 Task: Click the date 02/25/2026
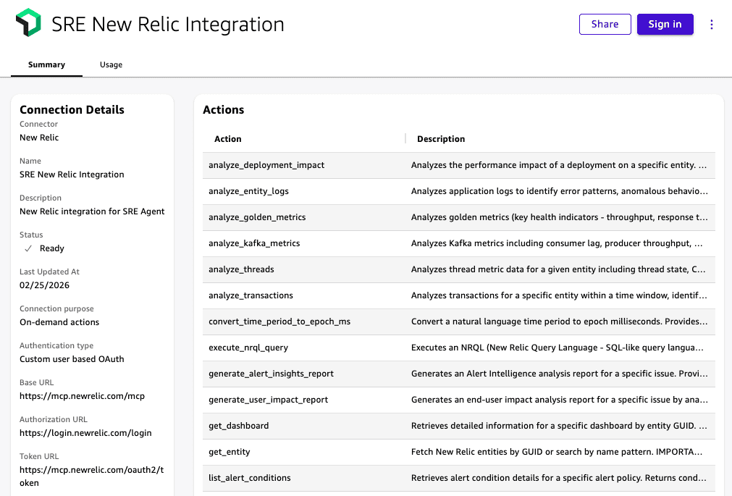[44, 285]
